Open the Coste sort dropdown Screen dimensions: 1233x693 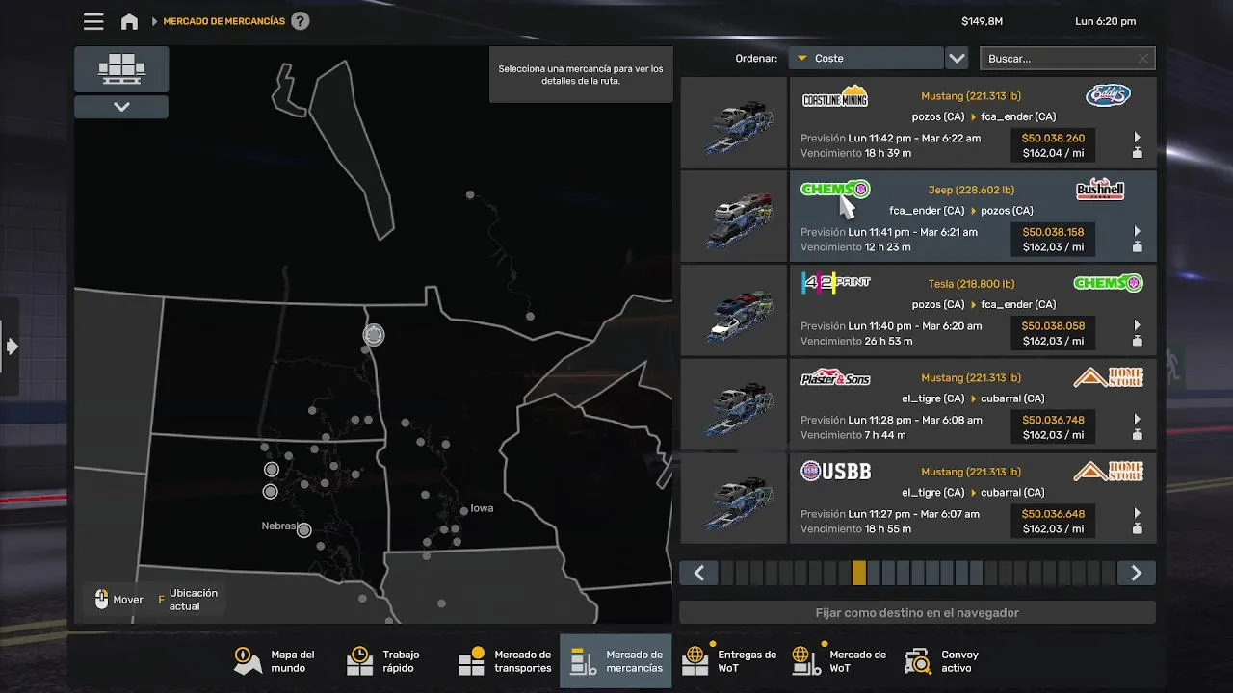[x=865, y=58]
